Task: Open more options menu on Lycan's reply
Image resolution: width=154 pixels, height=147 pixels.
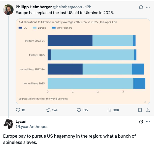Action: point(148,121)
